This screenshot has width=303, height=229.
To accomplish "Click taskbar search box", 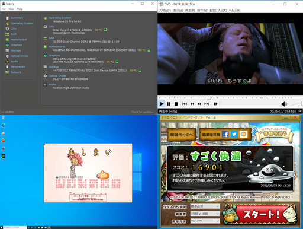I will point(15,227).
